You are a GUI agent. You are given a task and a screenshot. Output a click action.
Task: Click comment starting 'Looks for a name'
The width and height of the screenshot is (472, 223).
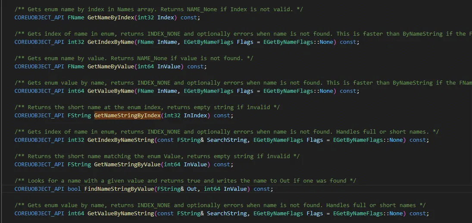coord(172,181)
